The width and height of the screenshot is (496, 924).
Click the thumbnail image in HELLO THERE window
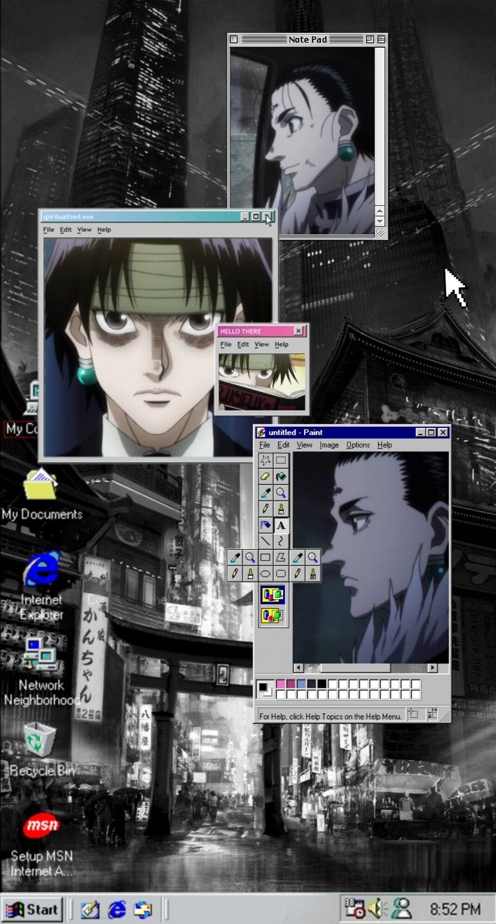tap(262, 382)
